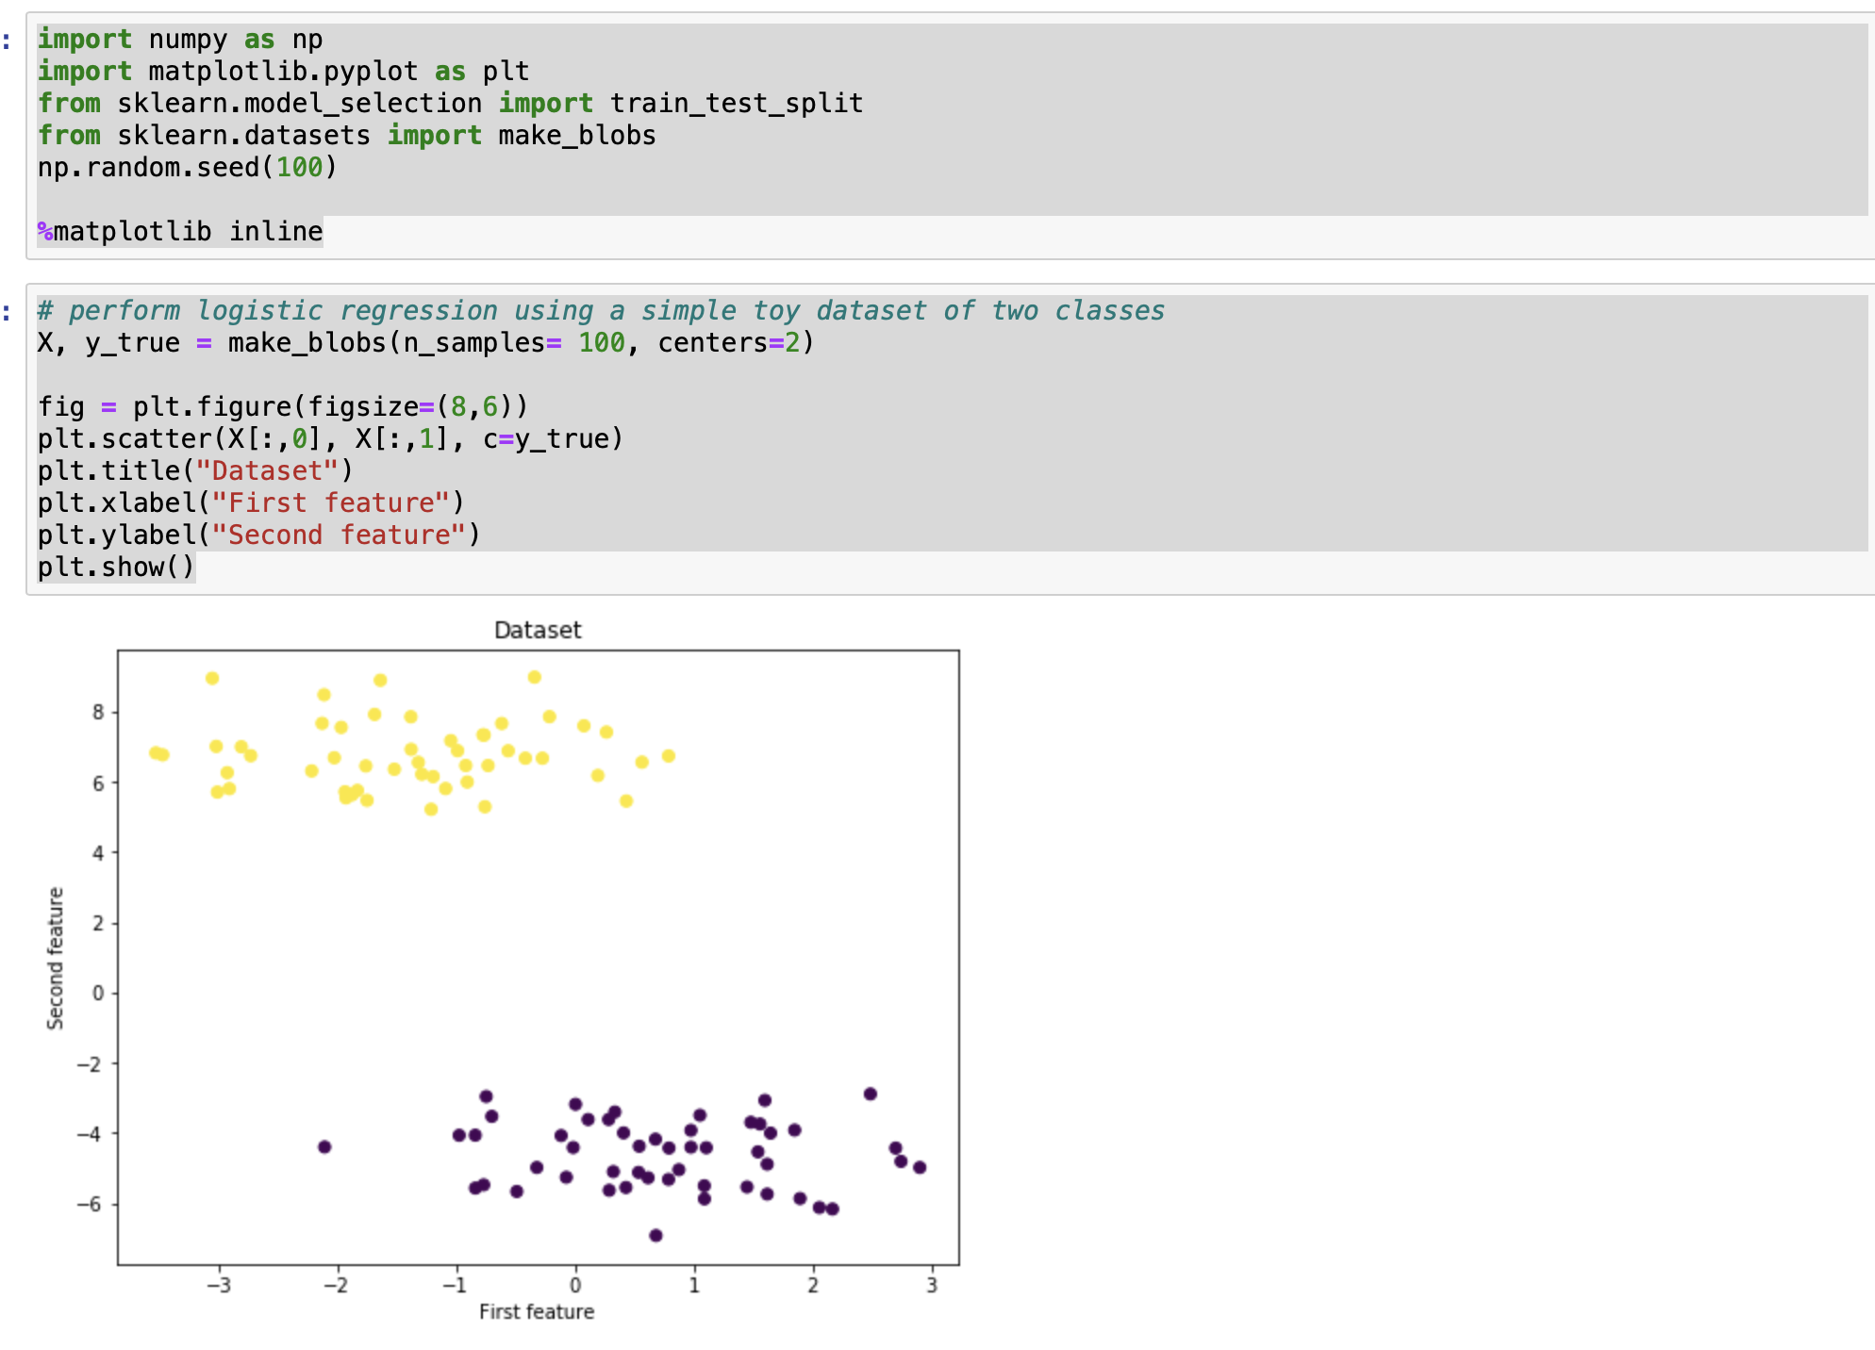Click the plt.xlabel "First feature" code line
This screenshot has width=1875, height=1350.
[x=250, y=503]
